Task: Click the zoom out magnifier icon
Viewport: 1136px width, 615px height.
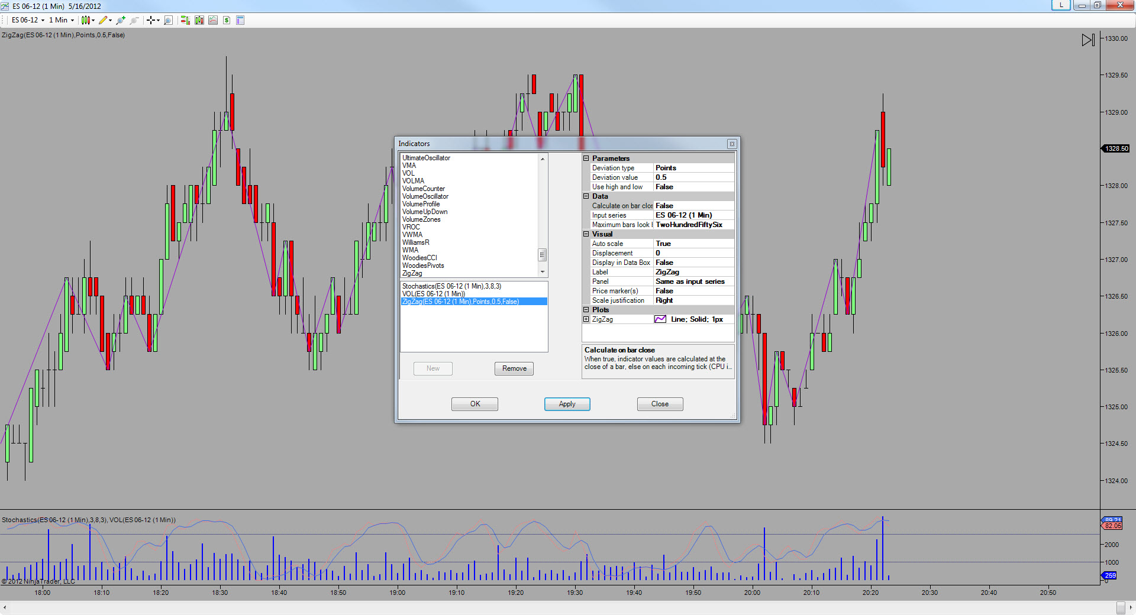Action: point(134,20)
